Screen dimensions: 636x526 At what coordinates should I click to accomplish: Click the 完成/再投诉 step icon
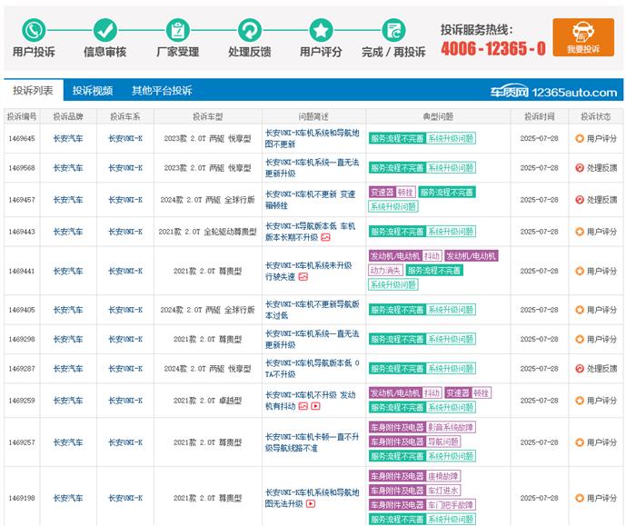click(x=393, y=30)
